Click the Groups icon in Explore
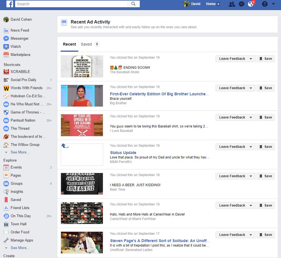The width and height of the screenshot is (281, 258). (7, 183)
